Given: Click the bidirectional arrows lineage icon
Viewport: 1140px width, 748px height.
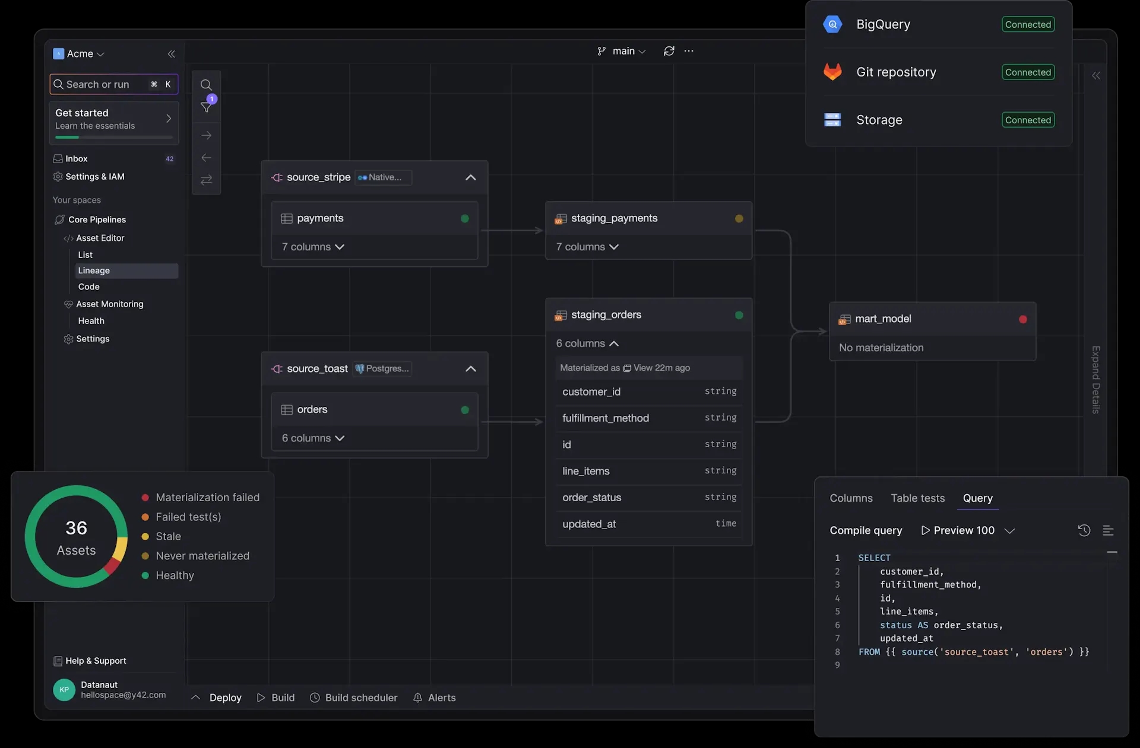Looking at the screenshot, I should (206, 180).
